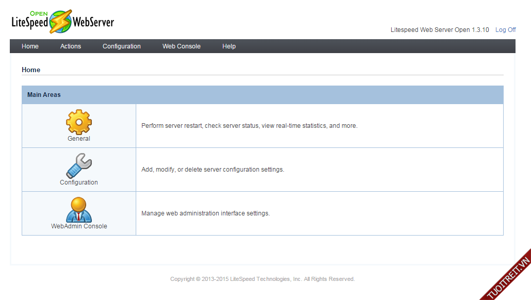
Task: Click the Main Areas table header
Action: click(44, 95)
